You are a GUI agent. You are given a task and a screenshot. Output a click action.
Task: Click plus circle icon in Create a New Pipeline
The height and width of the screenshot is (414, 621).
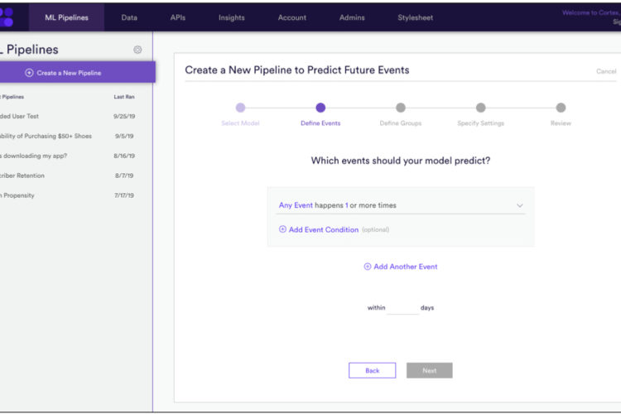[29, 73]
